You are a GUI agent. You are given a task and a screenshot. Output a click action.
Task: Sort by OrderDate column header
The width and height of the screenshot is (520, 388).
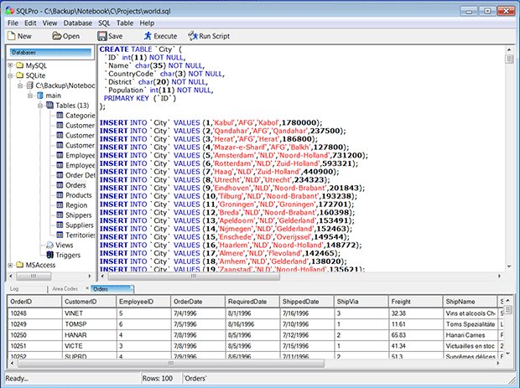(x=198, y=302)
